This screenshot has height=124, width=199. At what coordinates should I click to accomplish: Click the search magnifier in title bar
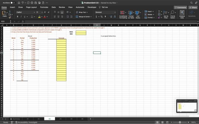click(x=191, y=3)
